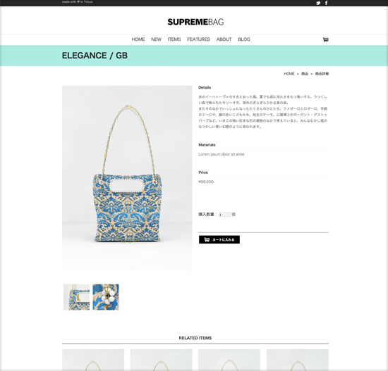388x371 pixels.
Task: Open the FEATURES menu item
Action: point(198,39)
